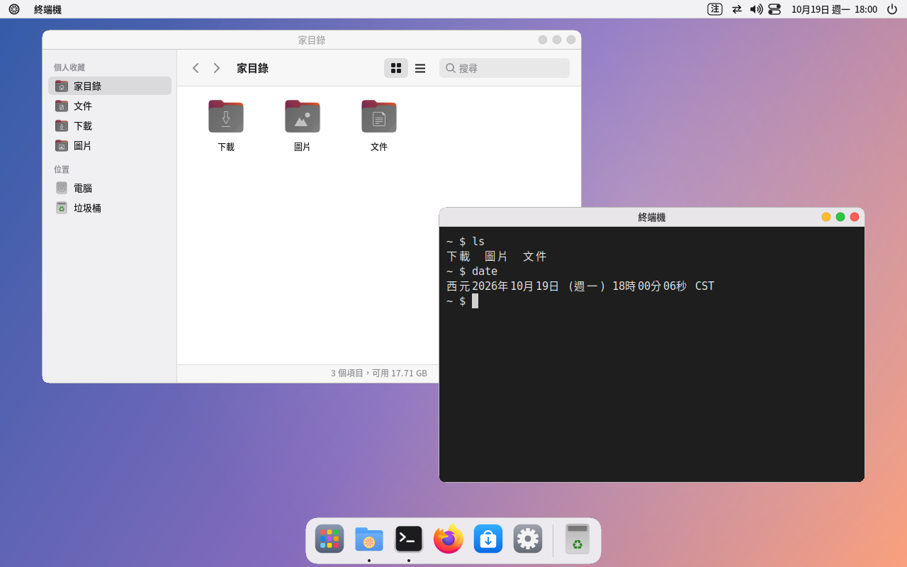Image resolution: width=907 pixels, height=567 pixels.
Task: Open the volume control icon
Action: (x=756, y=9)
